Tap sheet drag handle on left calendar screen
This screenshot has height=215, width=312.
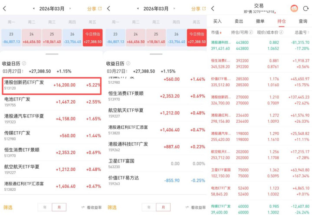(x=52, y=54)
